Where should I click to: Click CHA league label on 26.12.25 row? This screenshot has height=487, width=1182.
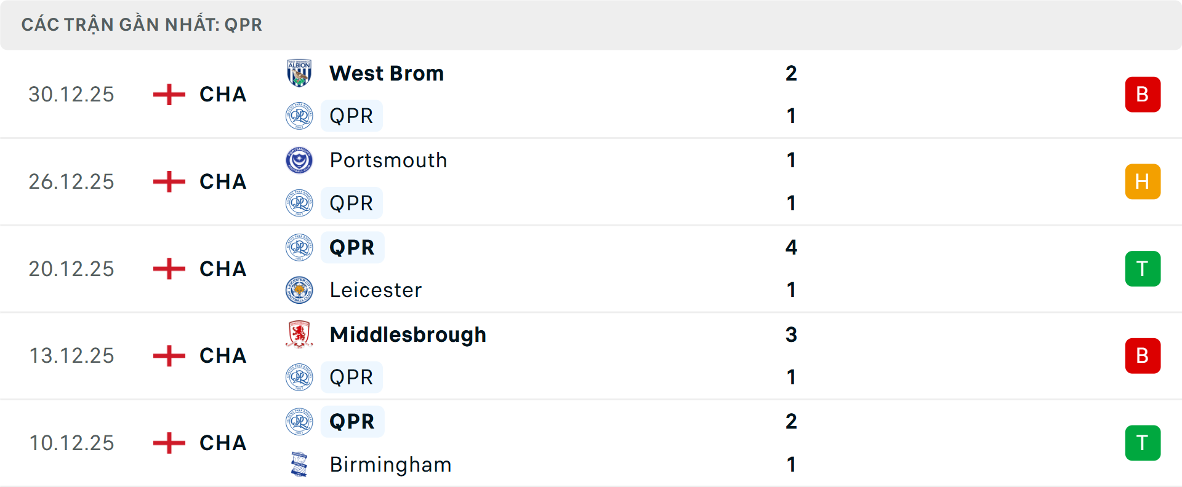coord(223,182)
